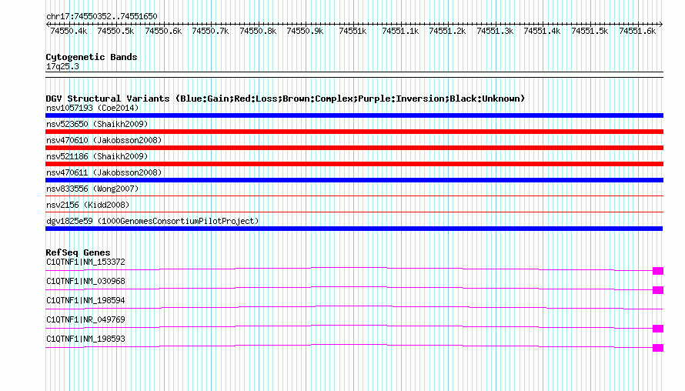Image resolution: width=685 pixels, height=391 pixels.
Task: Click the nsv470610 (Jakobsson2008) label
Action: point(104,140)
